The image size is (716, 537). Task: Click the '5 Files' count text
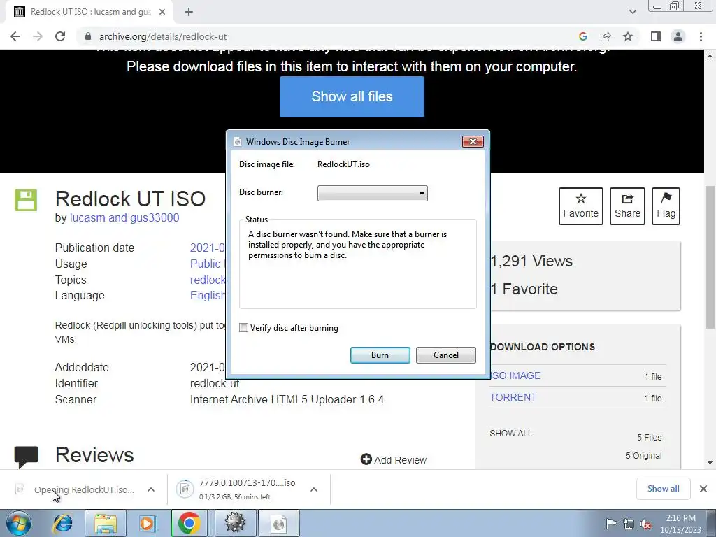click(650, 438)
